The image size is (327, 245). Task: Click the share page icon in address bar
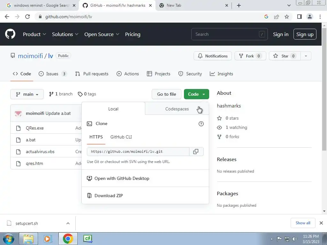point(277,17)
